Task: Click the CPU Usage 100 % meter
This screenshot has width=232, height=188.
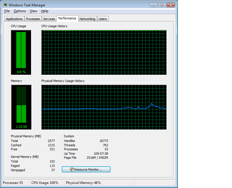Action: pos(21,52)
